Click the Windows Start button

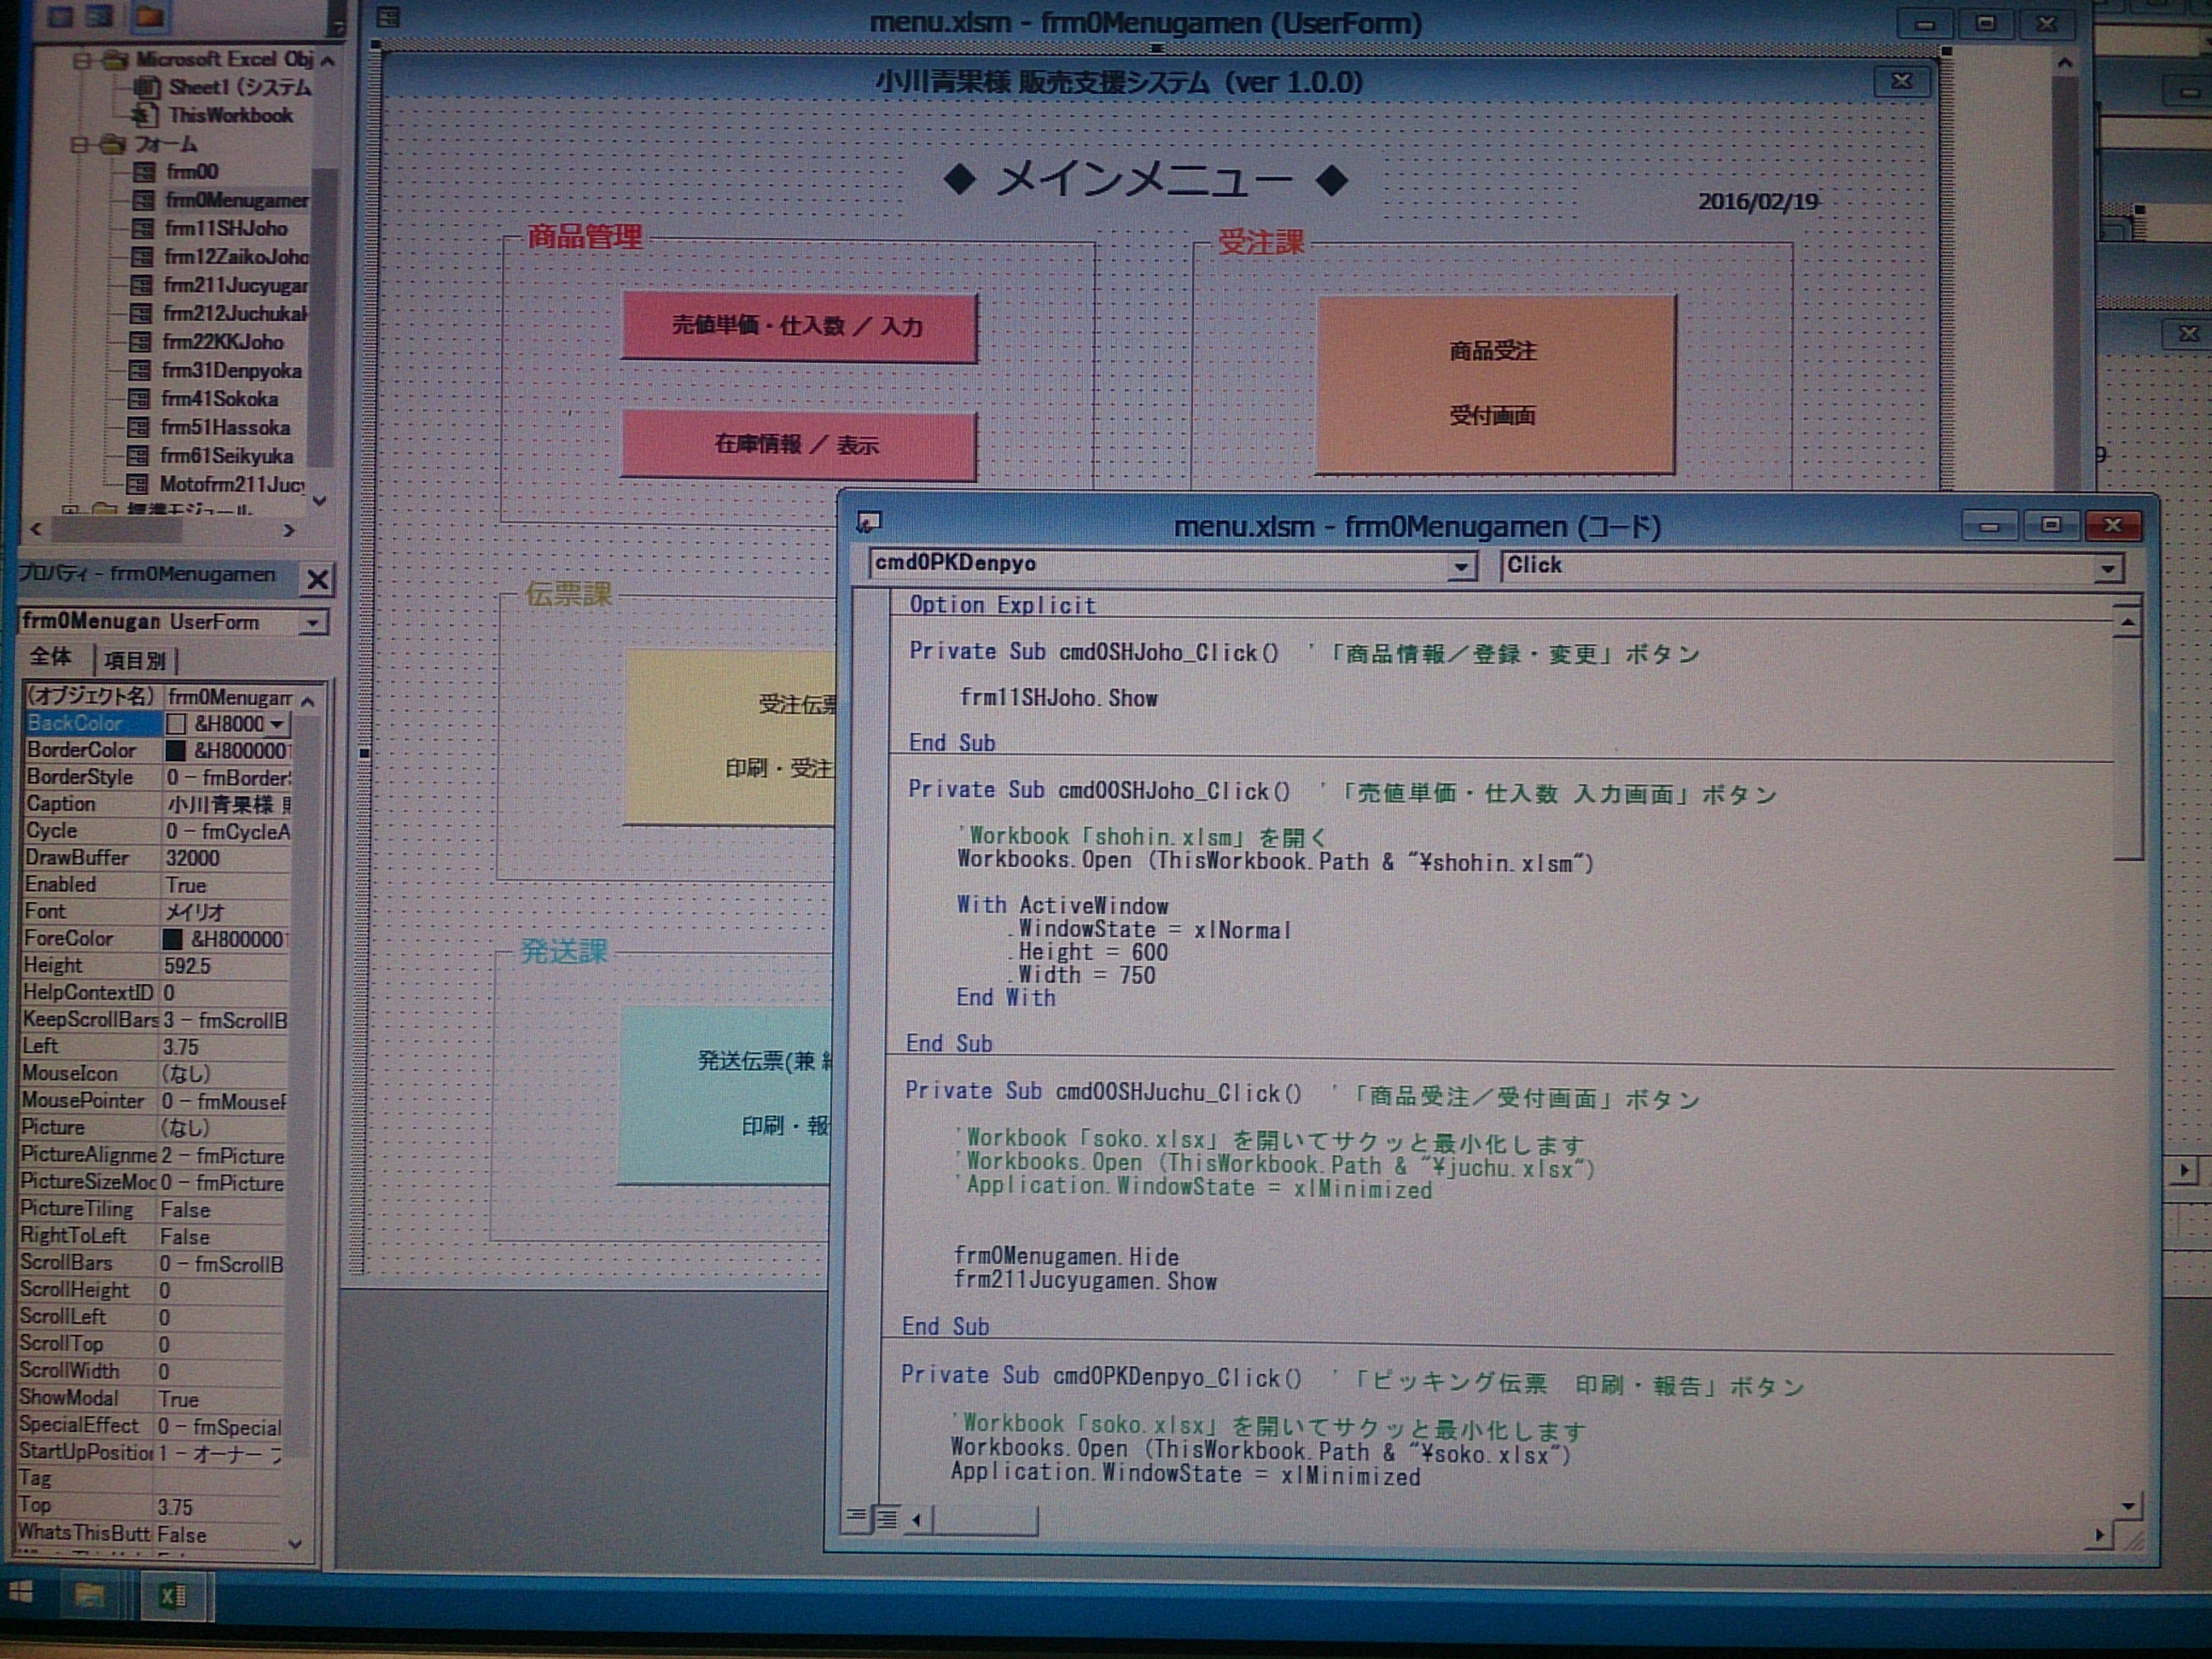pos(20,1593)
